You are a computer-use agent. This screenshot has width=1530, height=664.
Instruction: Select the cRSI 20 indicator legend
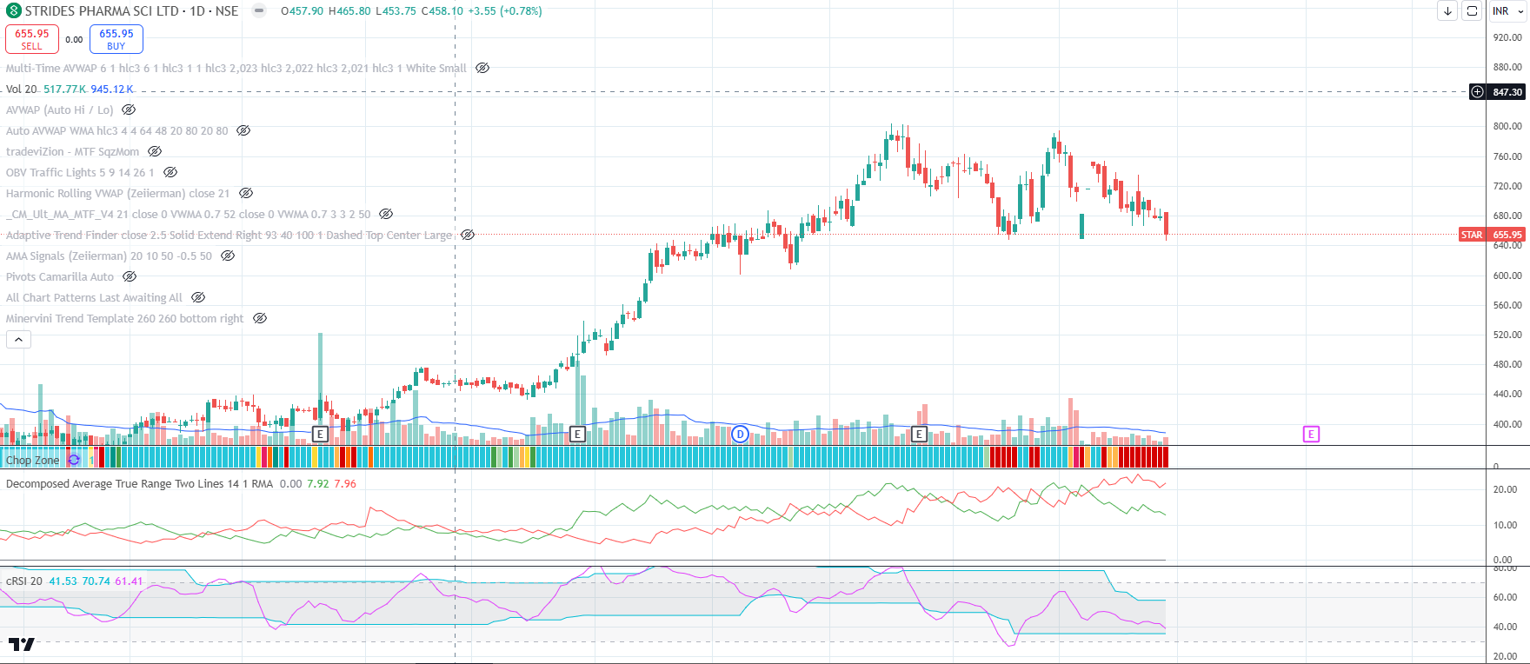point(24,581)
